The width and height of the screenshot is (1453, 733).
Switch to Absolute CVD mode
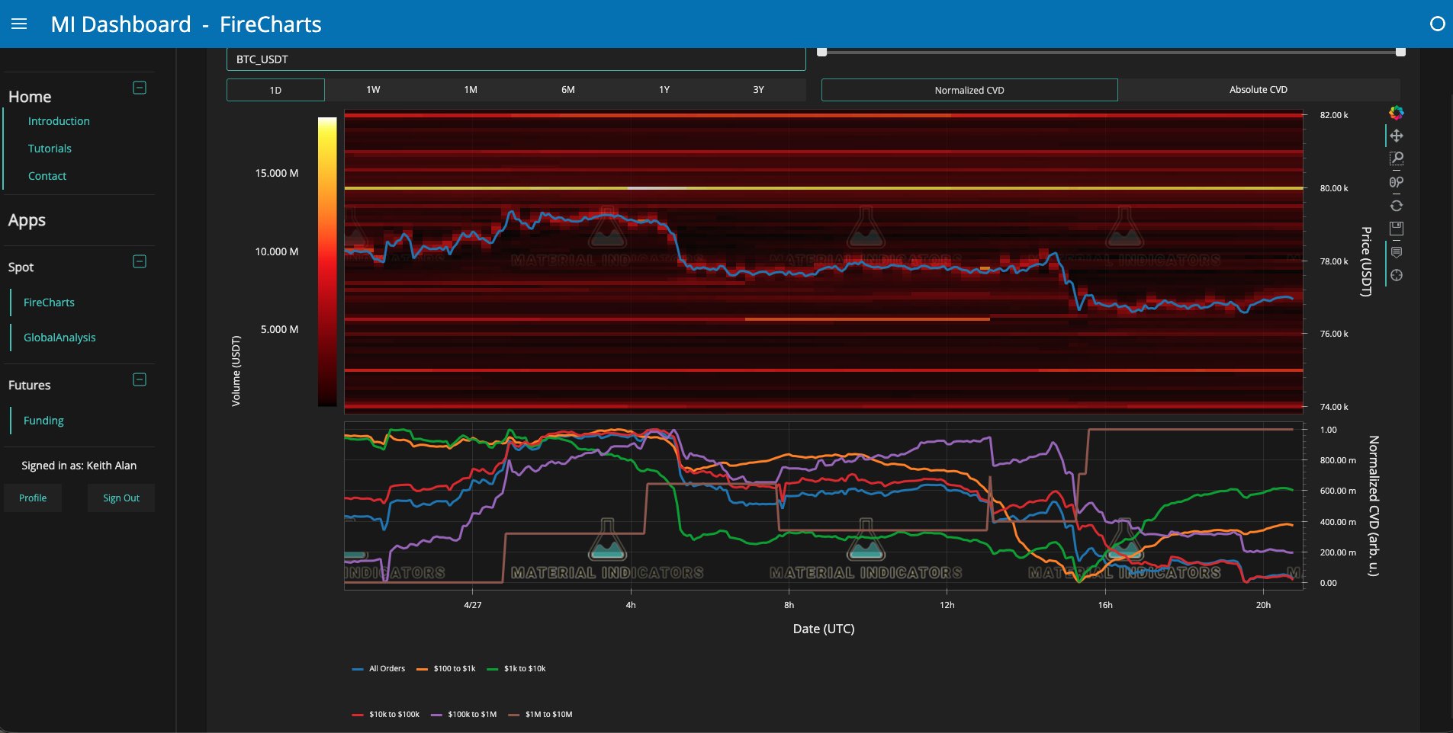coord(1258,90)
